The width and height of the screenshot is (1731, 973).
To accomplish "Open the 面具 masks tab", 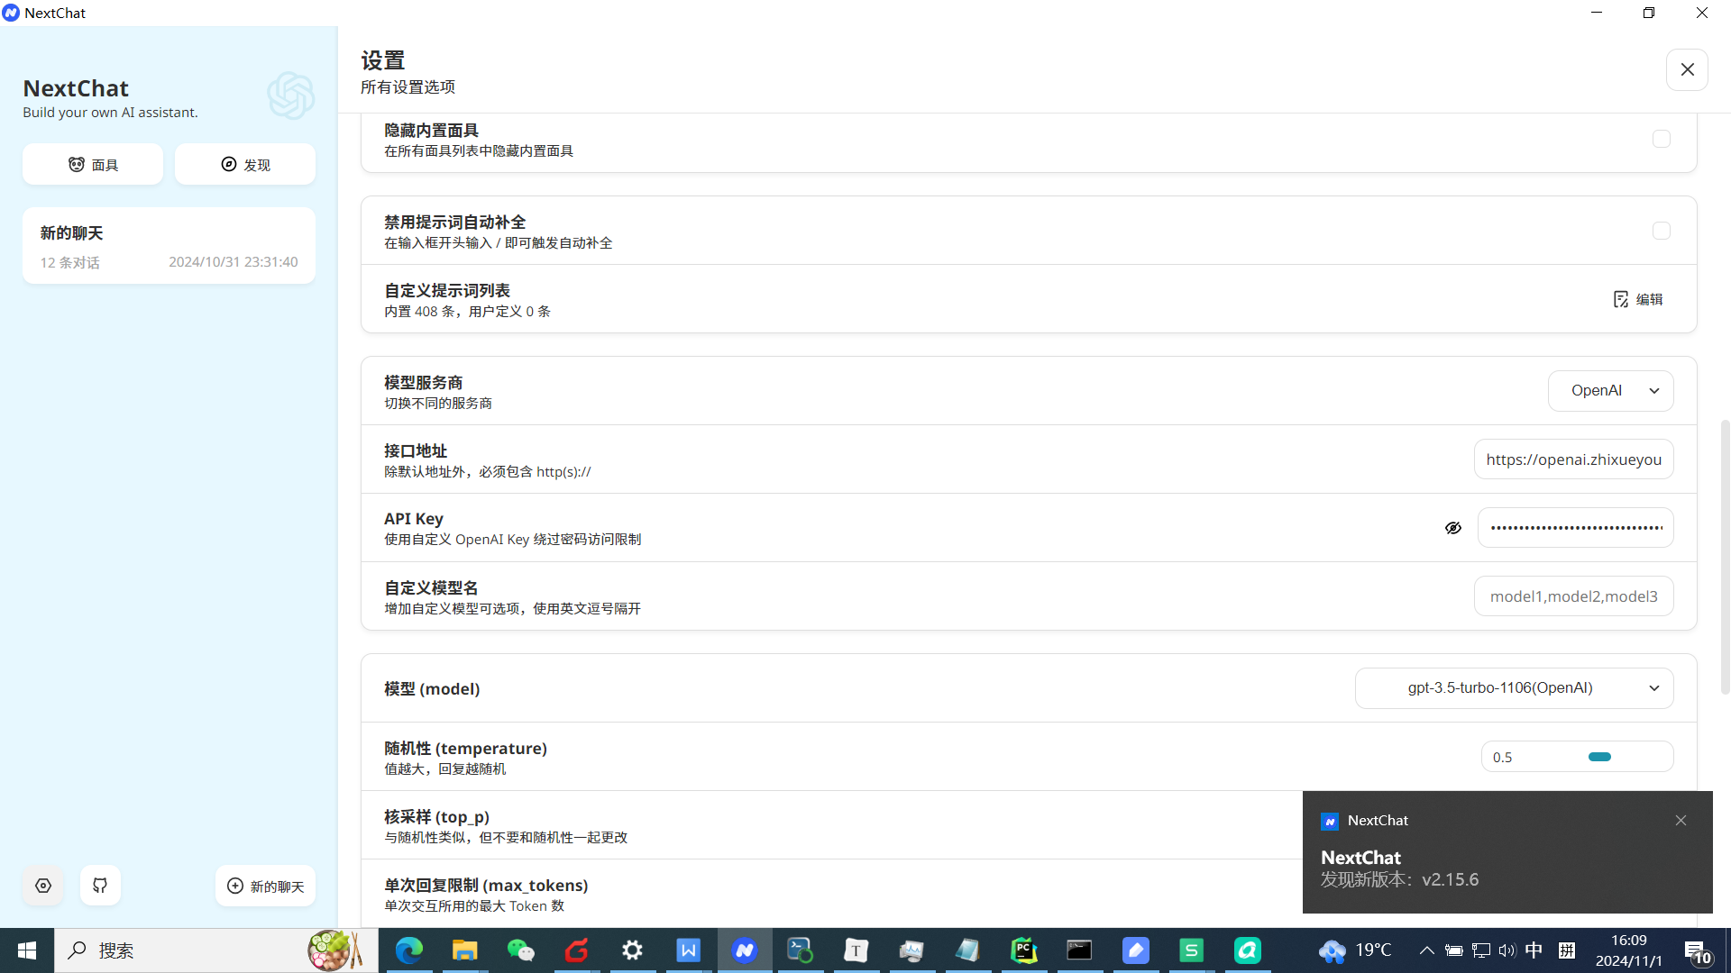I will tap(93, 165).
